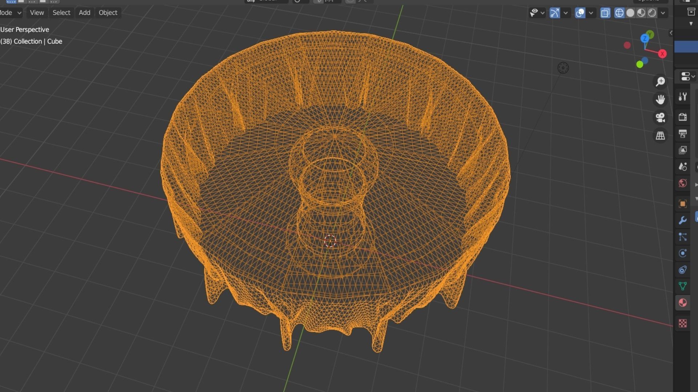Open the Physics properties tab

point(682,253)
